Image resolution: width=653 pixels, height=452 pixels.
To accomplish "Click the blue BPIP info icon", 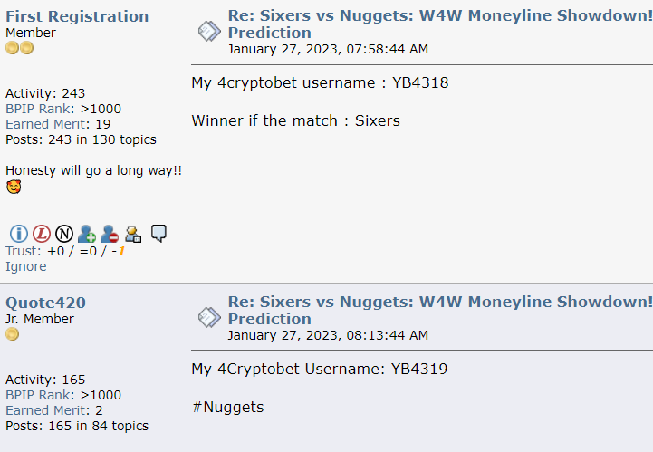I will point(19,234).
